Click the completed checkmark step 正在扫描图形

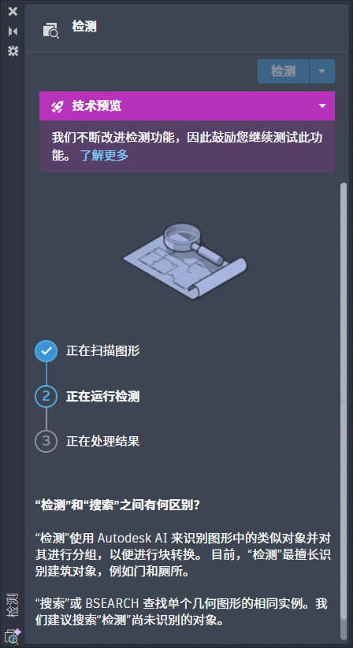pyautogui.click(x=46, y=351)
